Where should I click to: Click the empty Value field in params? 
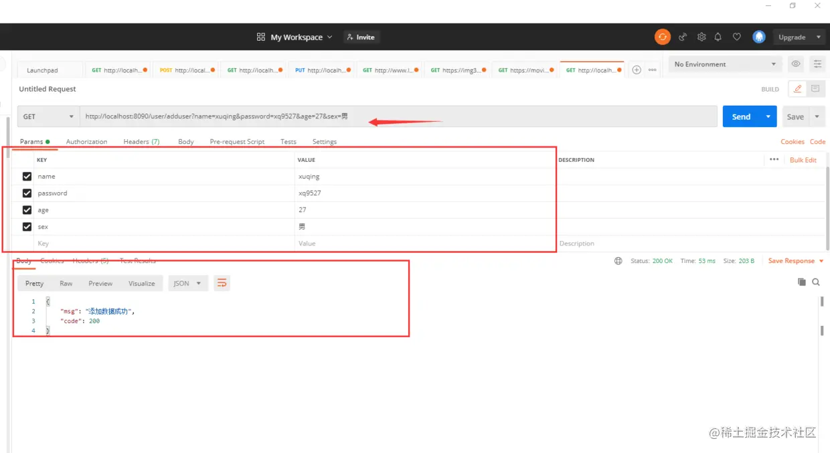(426, 244)
